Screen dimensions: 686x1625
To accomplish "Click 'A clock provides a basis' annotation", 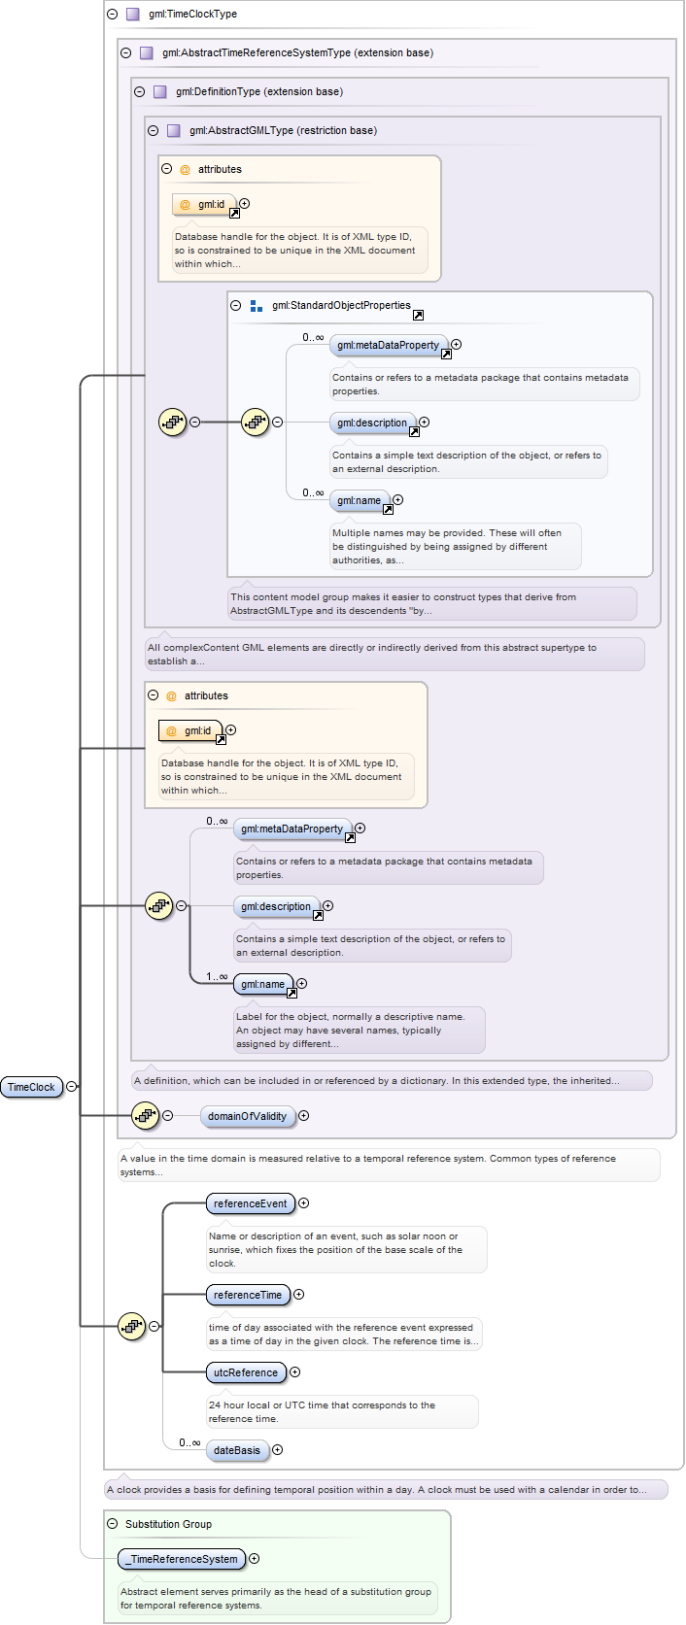I will click(x=386, y=1489).
